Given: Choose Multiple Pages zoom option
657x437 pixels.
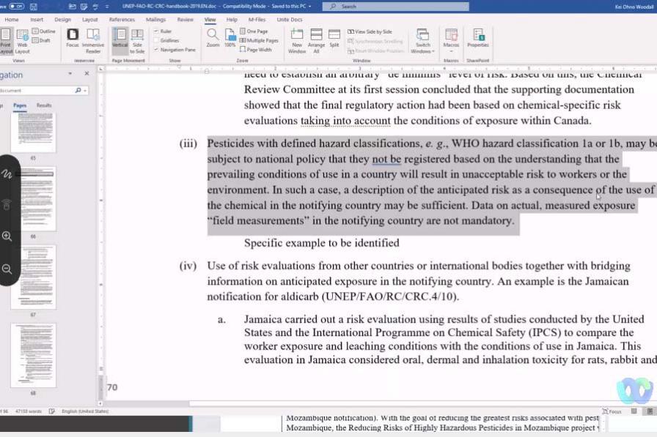Looking at the screenshot, I should [x=259, y=40].
